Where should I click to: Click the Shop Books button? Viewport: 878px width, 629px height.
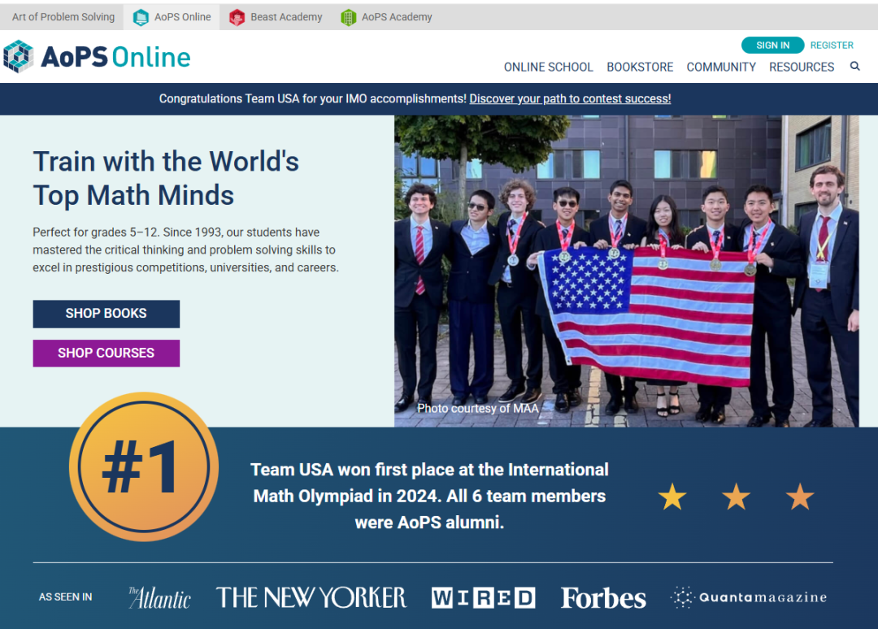106,314
